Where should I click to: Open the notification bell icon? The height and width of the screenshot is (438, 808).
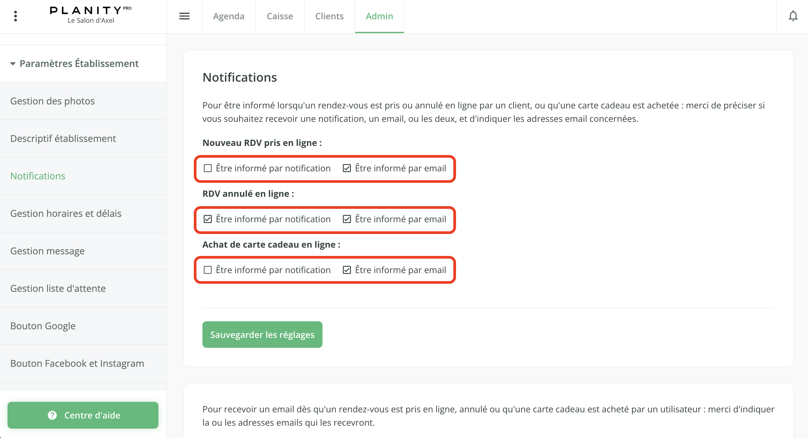pos(793,16)
